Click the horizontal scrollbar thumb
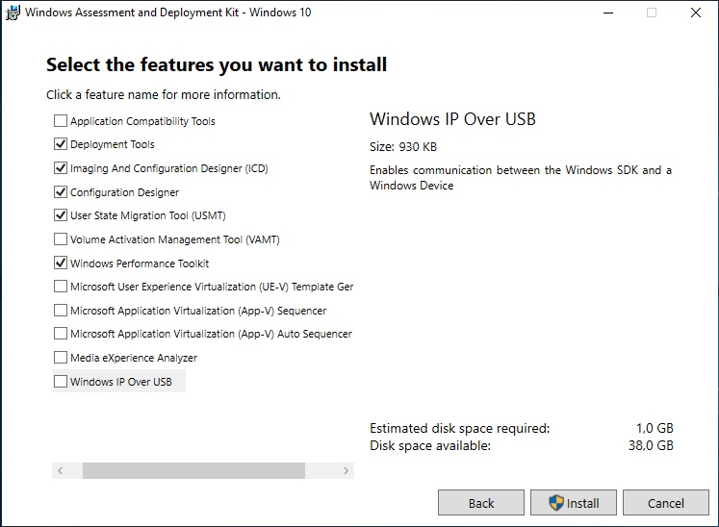The width and height of the screenshot is (719, 527). 193,471
